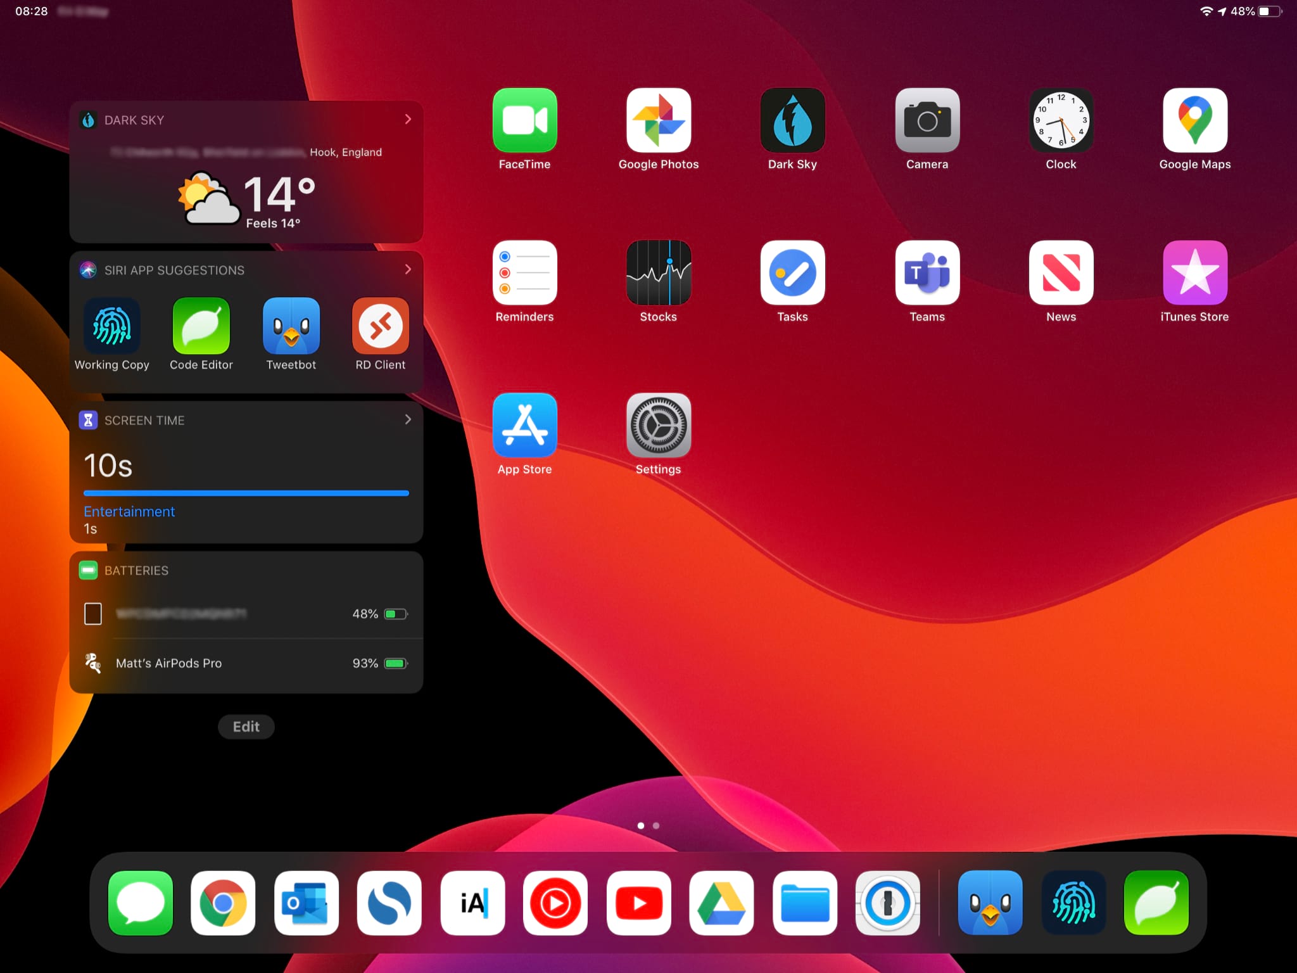Tap the Batteries widget header
Image resolution: width=1297 pixels, height=973 pixels.
pos(246,570)
